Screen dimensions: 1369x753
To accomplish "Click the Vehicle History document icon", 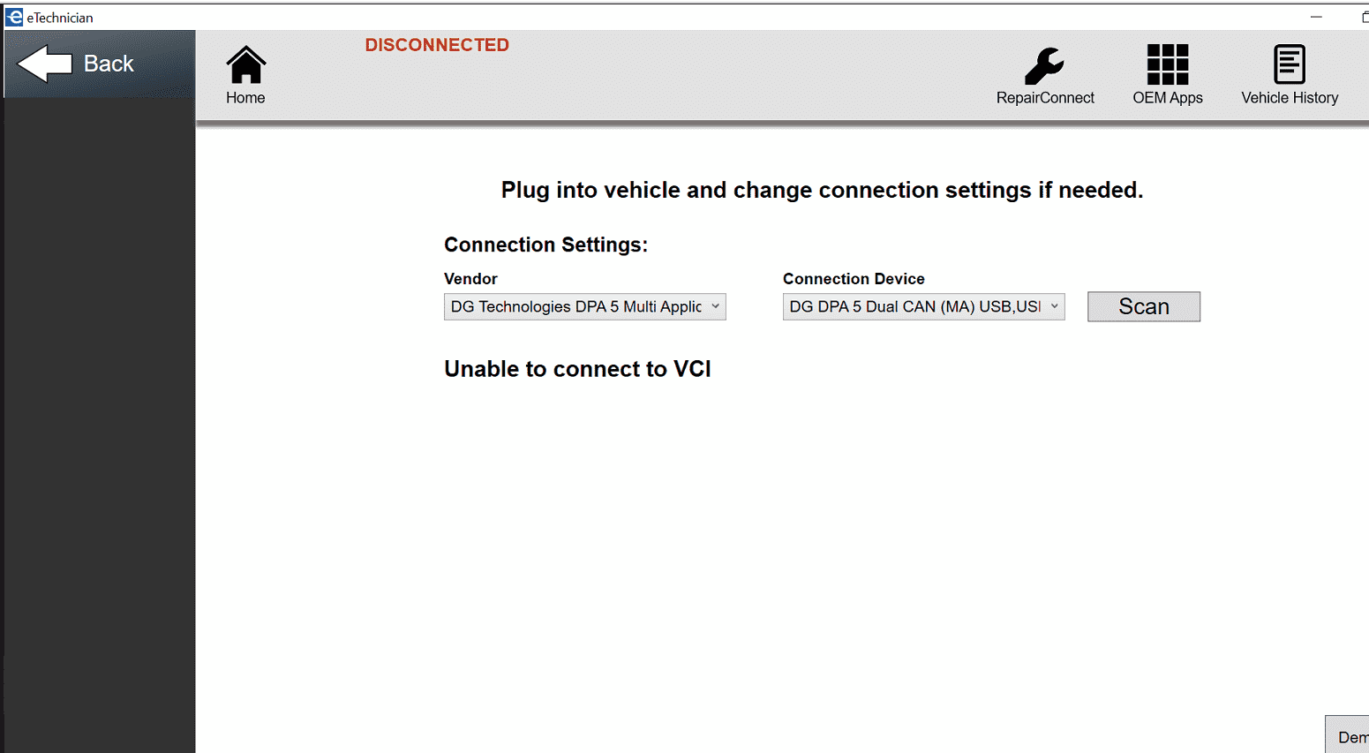I will (x=1289, y=64).
